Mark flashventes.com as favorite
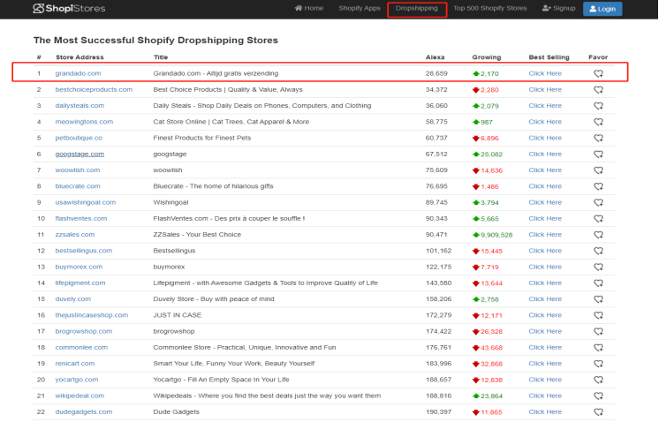 tap(598, 218)
